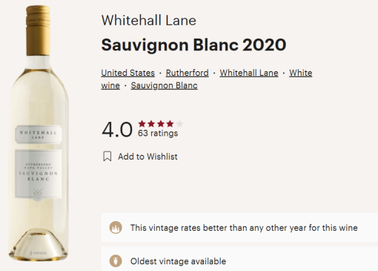378x271 pixels.
Task: Select the first red rating star
Action: (x=142, y=123)
